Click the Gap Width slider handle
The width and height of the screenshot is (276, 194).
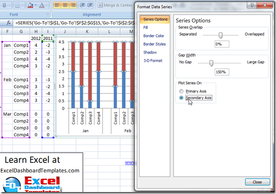click(211, 63)
